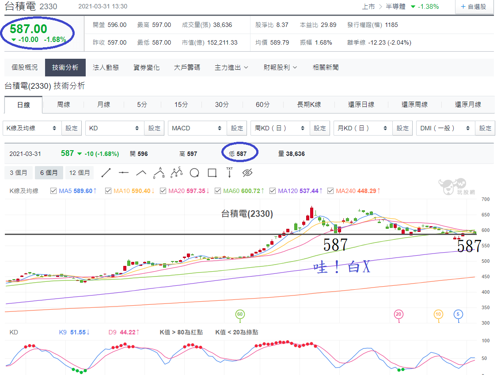The width and height of the screenshot is (501, 375).
Task: Uncheck the MA5 checkbox
Action: (x=53, y=191)
